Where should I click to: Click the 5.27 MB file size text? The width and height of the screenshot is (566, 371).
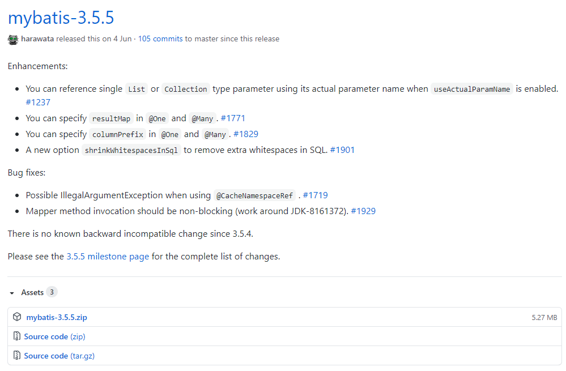click(x=544, y=317)
